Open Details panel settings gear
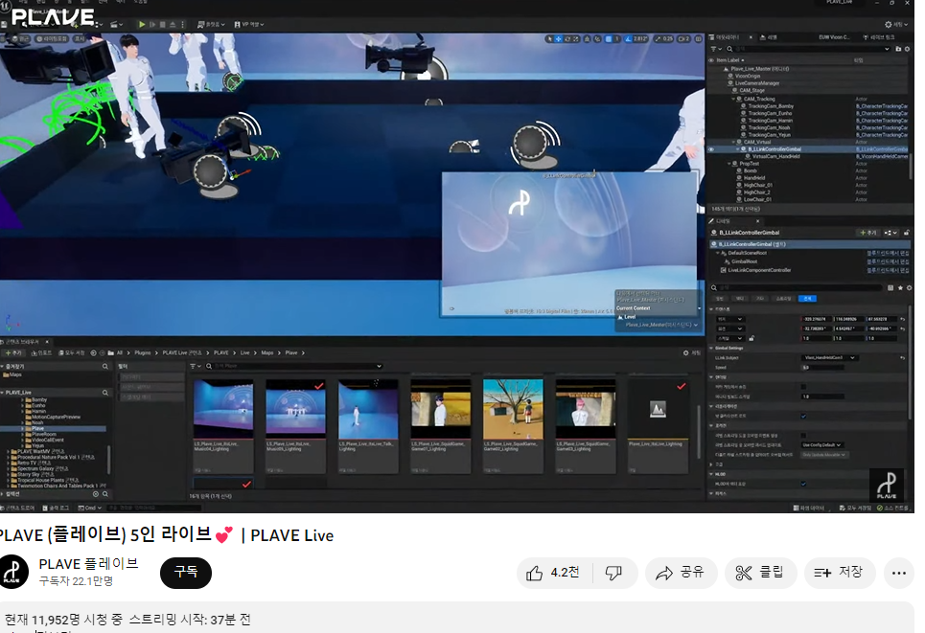This screenshot has height=633, width=925. coord(909,287)
